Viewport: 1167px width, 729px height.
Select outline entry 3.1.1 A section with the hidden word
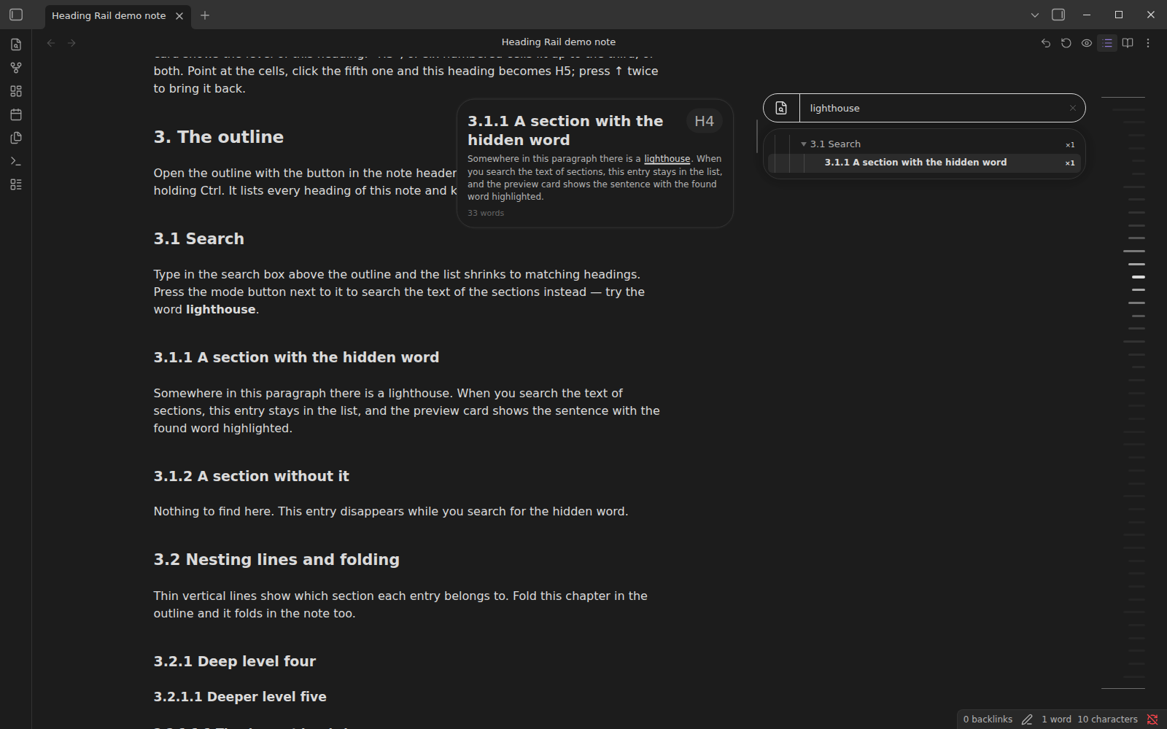click(x=924, y=163)
